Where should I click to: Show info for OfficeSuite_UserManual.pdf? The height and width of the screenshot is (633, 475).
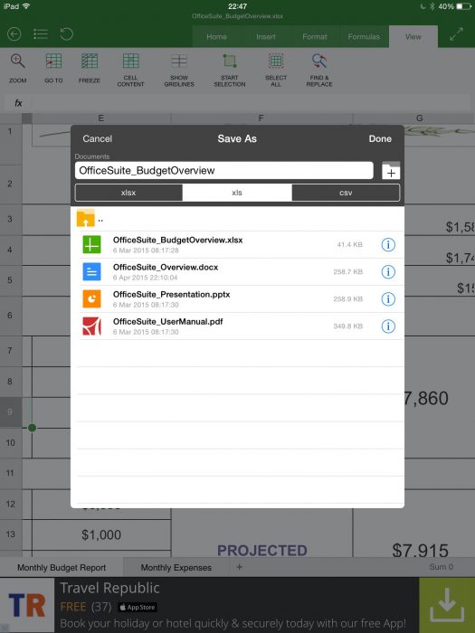(x=388, y=326)
